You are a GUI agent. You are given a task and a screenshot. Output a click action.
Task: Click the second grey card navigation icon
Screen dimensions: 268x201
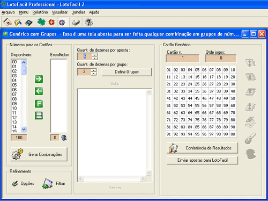(x=250, y=77)
